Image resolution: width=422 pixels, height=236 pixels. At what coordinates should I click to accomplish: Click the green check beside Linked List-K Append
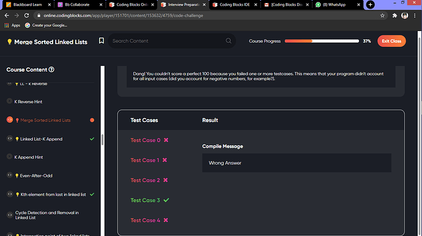[92, 139]
